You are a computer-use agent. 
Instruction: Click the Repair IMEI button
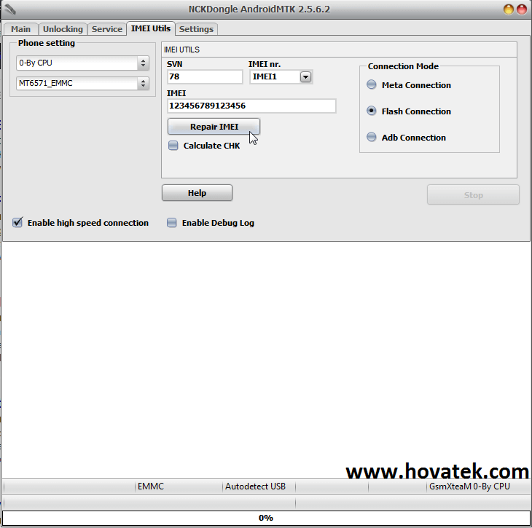click(x=214, y=127)
